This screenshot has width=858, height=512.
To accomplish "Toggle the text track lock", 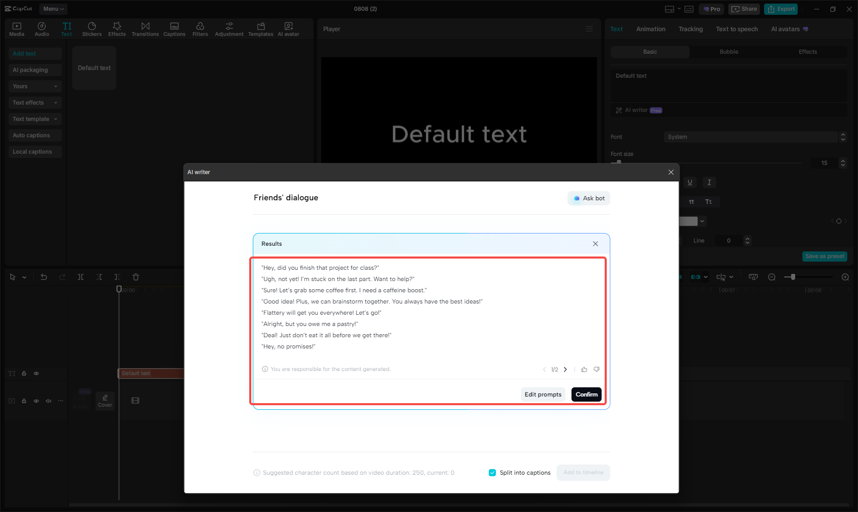I will (24, 374).
